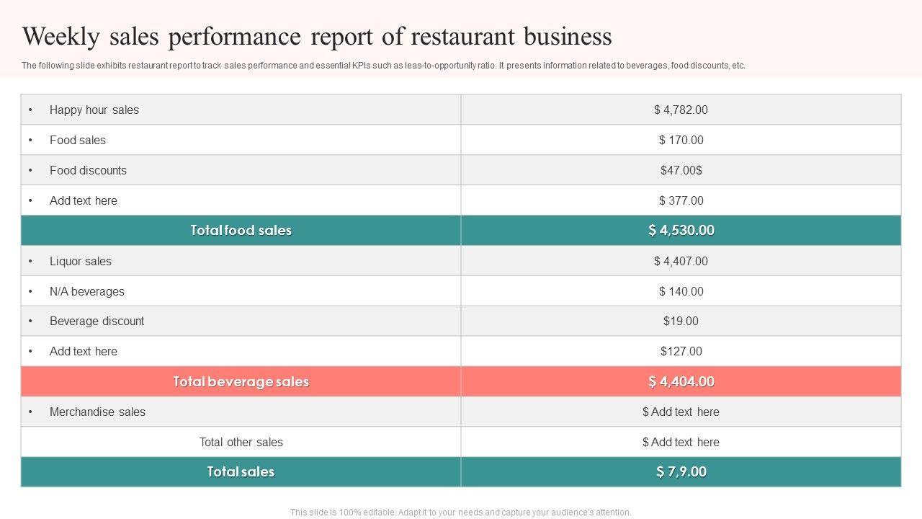This screenshot has height=519, width=922.
Task: Click the Total other sales cell
Action: [x=241, y=443]
